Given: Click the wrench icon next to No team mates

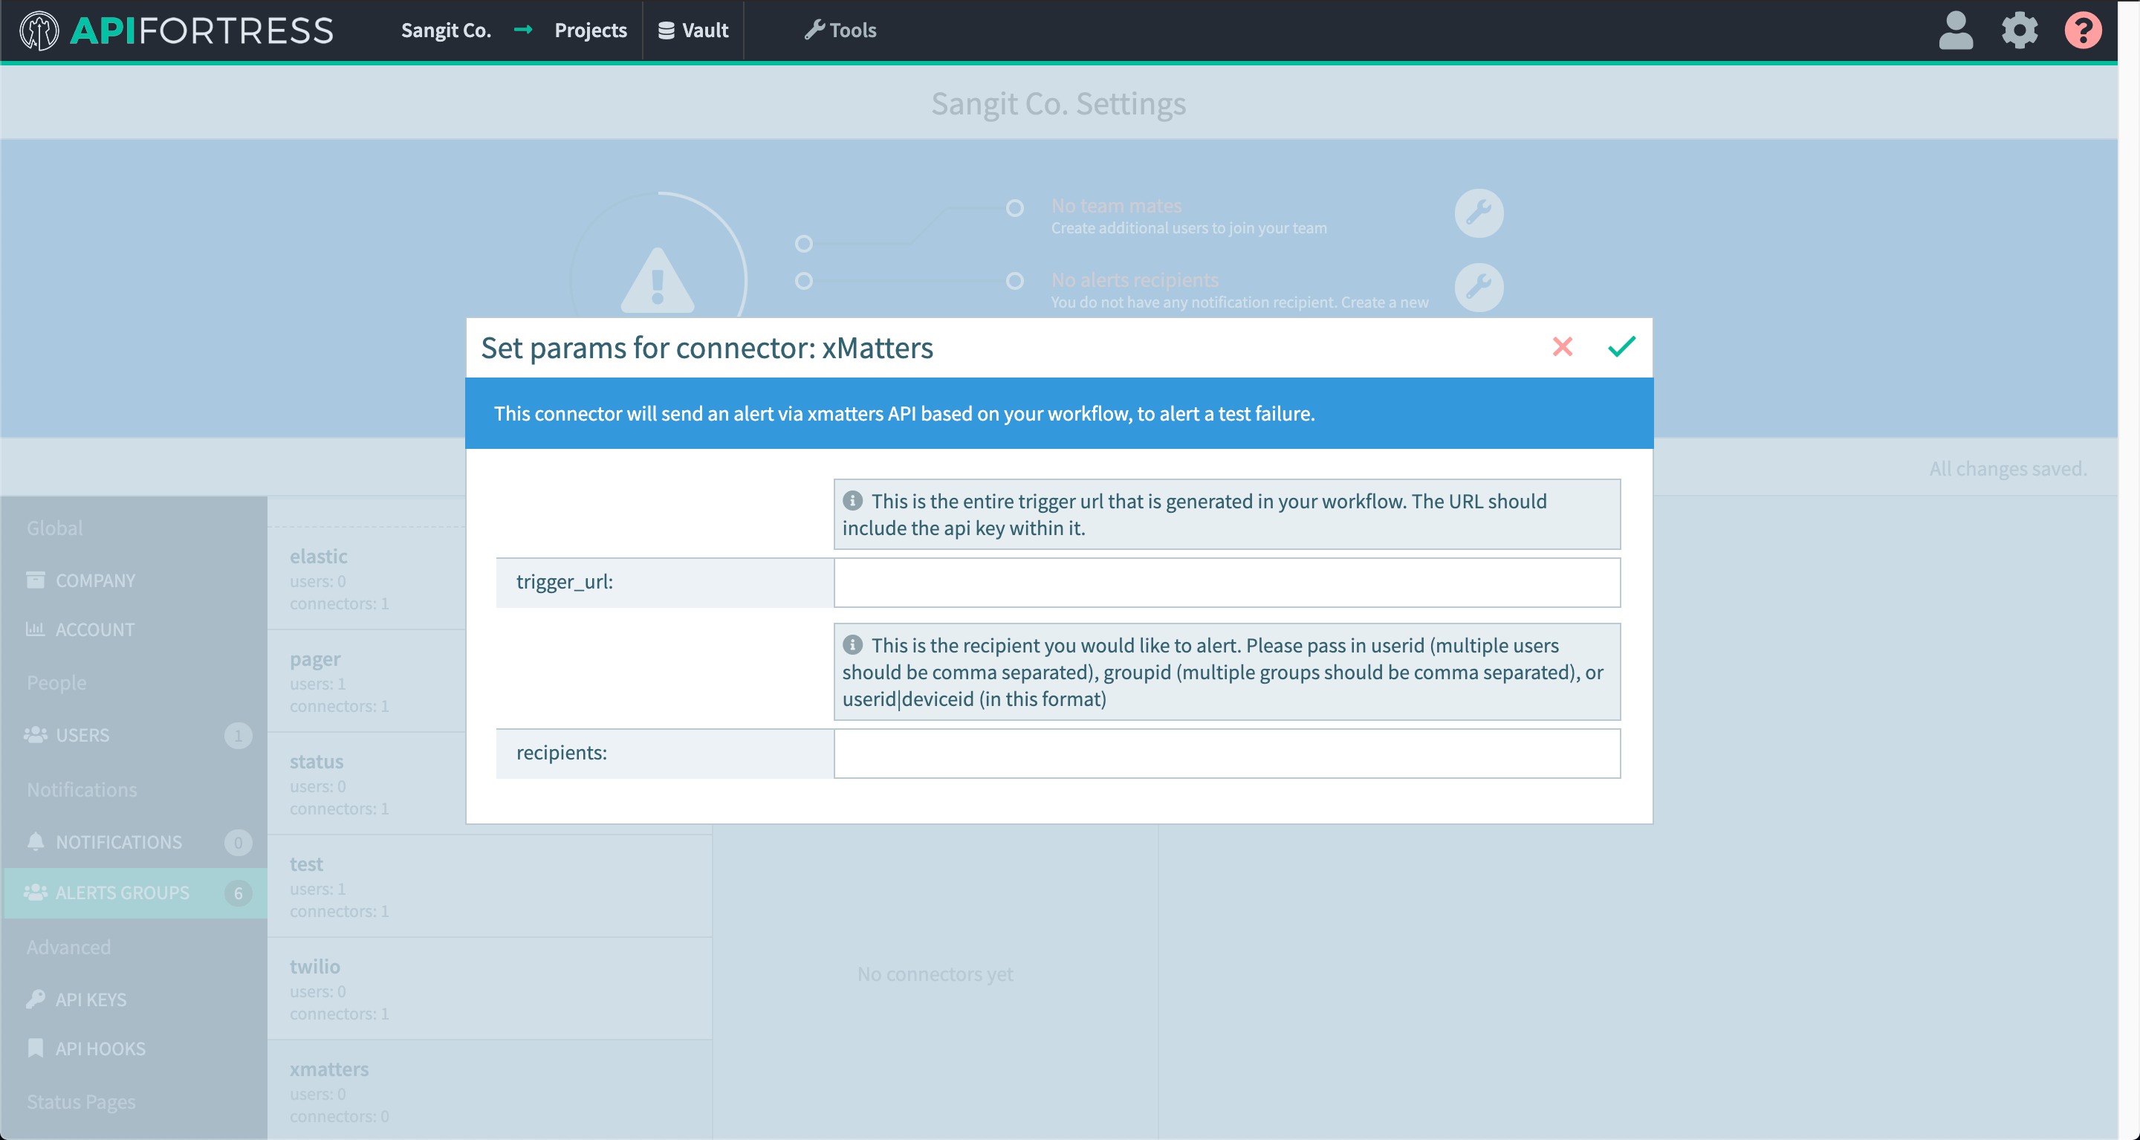Looking at the screenshot, I should (1479, 213).
